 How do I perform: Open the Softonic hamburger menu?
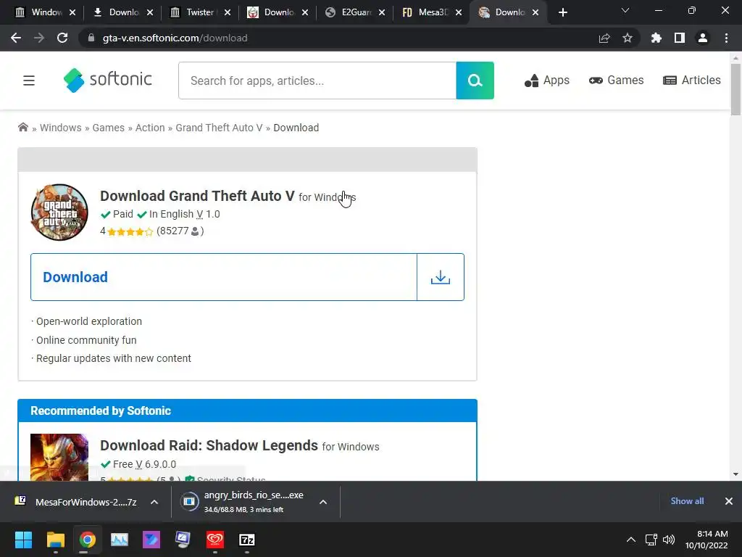(29, 81)
